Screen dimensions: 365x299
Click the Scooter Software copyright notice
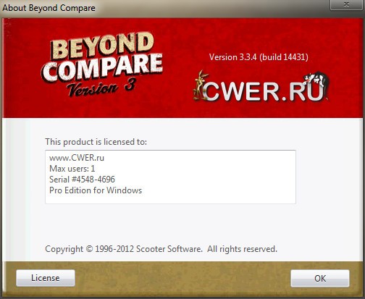pyautogui.click(x=161, y=249)
